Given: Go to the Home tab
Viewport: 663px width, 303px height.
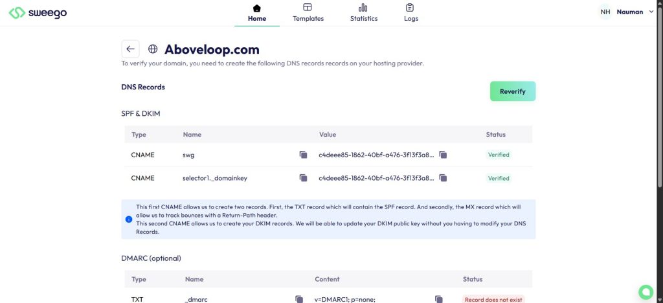Looking at the screenshot, I should point(257,13).
